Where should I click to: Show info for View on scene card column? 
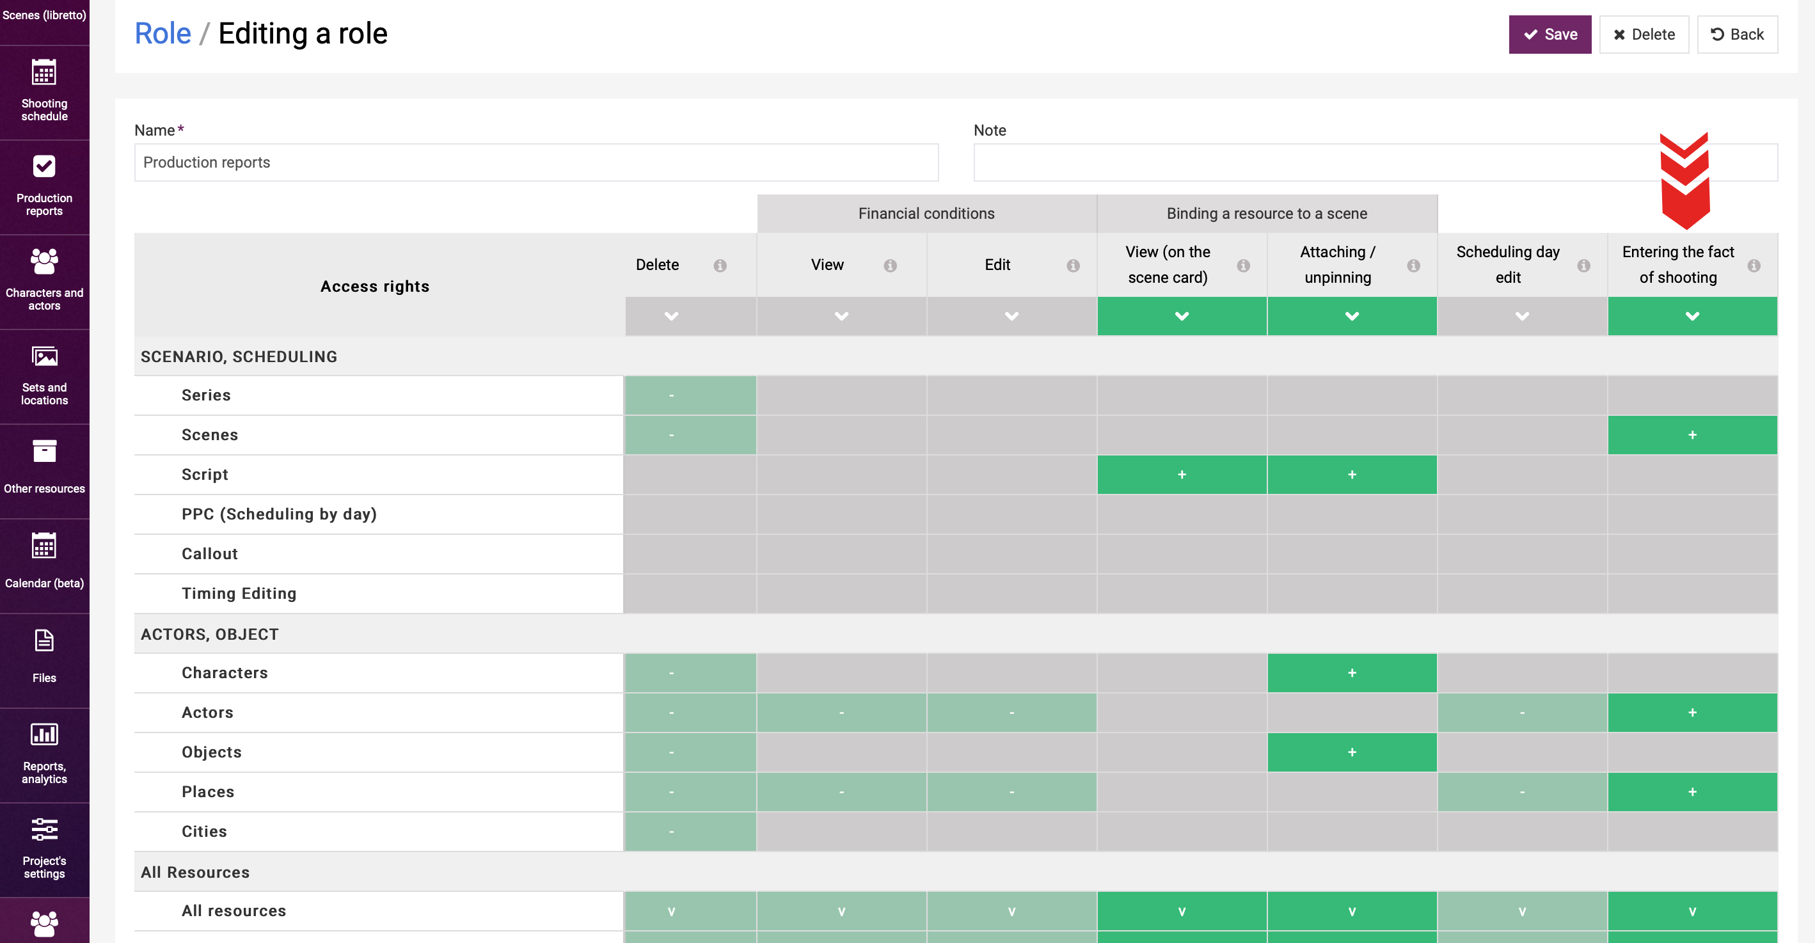pyautogui.click(x=1243, y=265)
